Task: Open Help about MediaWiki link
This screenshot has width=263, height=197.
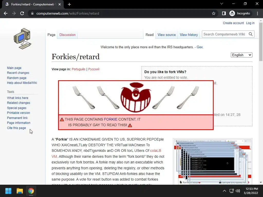Action: (22, 83)
